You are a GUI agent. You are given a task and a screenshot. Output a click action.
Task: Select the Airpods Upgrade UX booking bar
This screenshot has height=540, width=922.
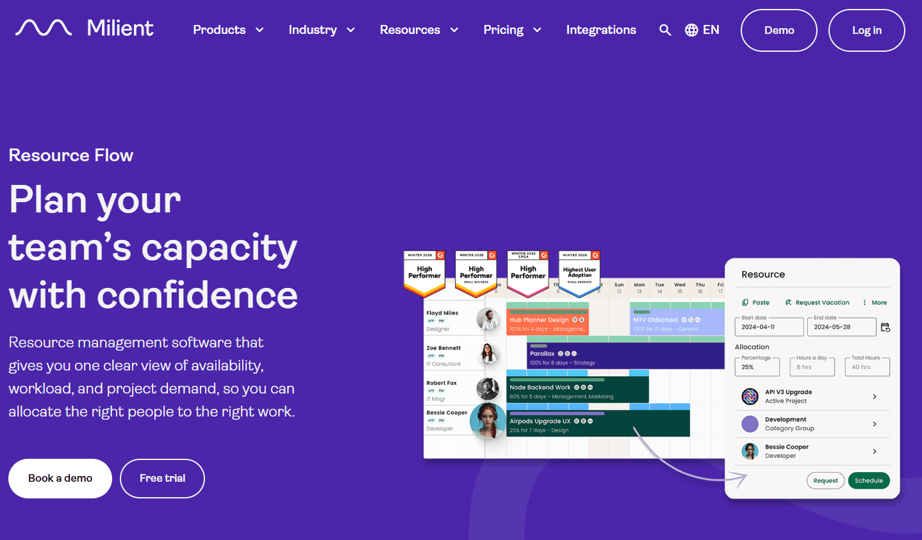598,424
